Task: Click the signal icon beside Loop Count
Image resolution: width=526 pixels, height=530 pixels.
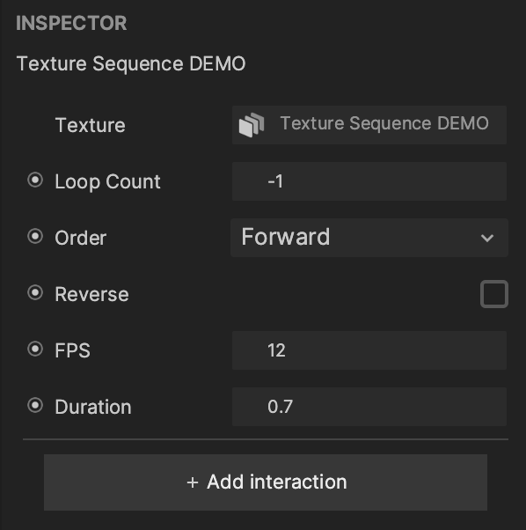Action: 35,180
